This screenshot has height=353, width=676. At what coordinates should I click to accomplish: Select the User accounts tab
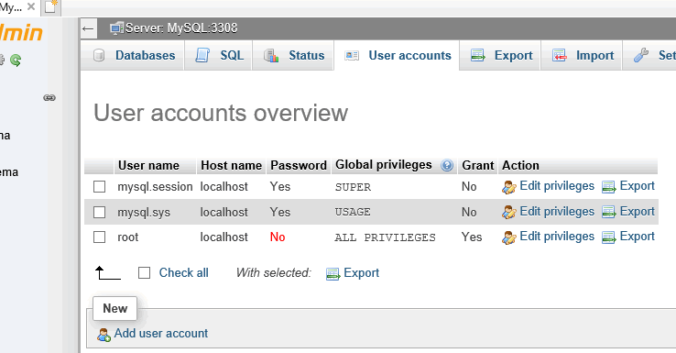397,55
